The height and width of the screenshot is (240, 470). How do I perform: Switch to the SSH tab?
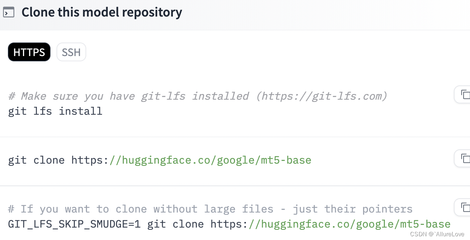pyautogui.click(x=71, y=52)
